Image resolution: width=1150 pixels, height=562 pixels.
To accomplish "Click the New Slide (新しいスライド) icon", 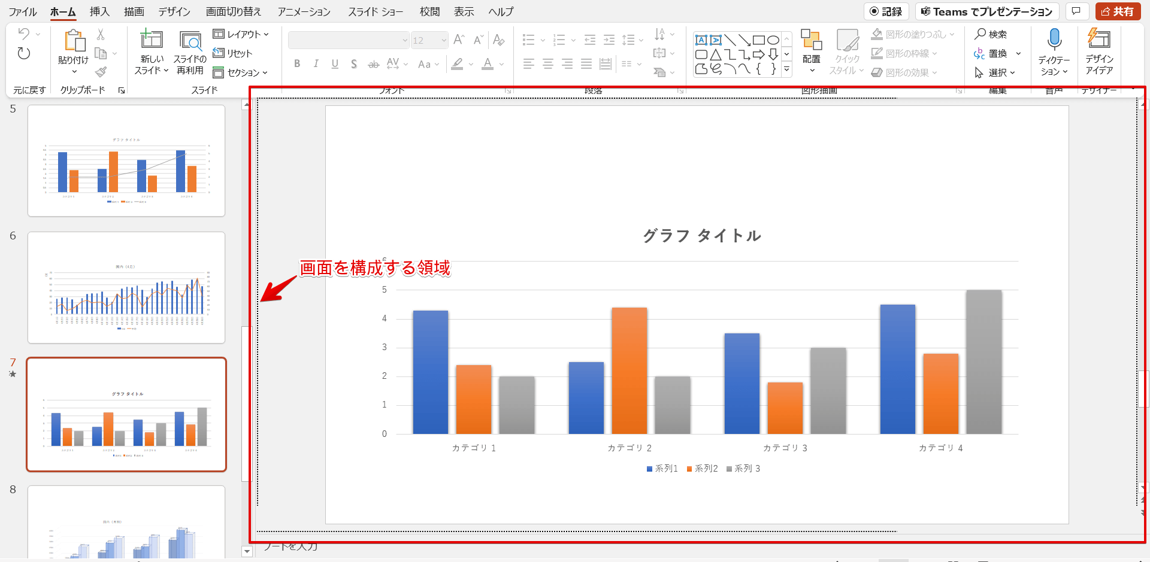I will click(x=152, y=40).
